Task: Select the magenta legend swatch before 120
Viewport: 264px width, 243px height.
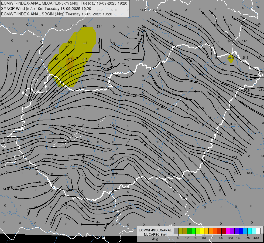Action: pyautogui.click(x=228, y=231)
